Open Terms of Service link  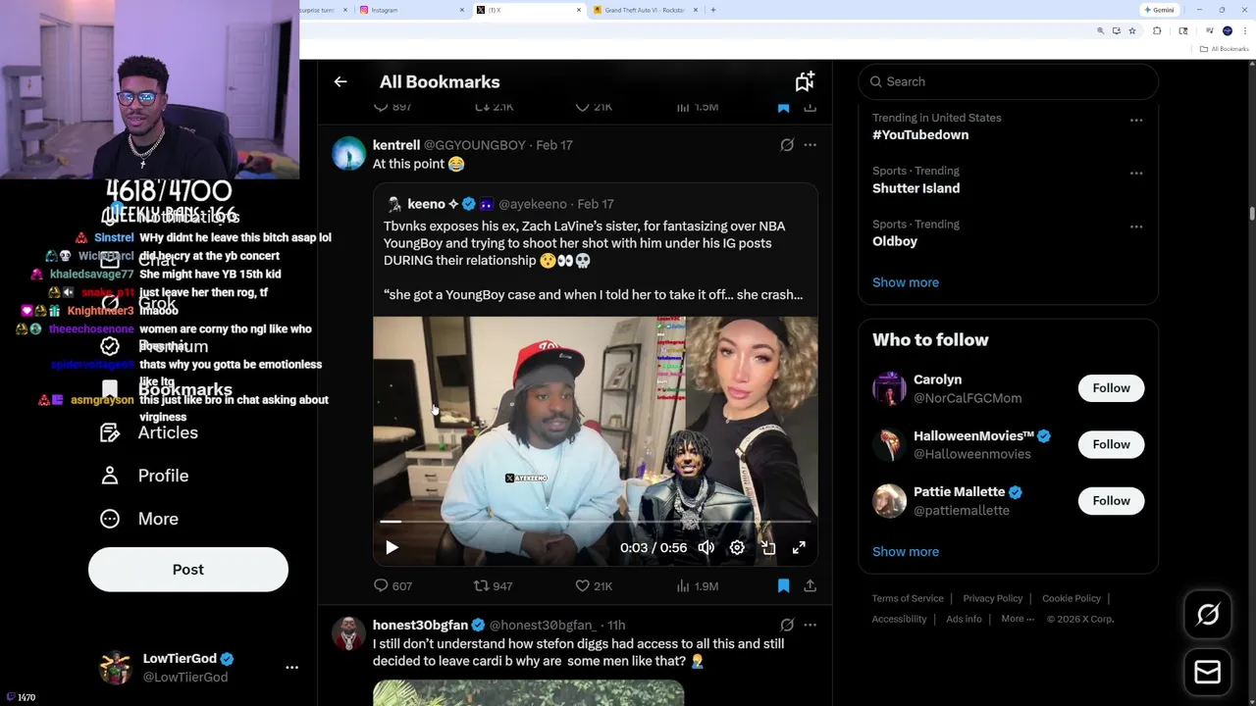tap(908, 598)
